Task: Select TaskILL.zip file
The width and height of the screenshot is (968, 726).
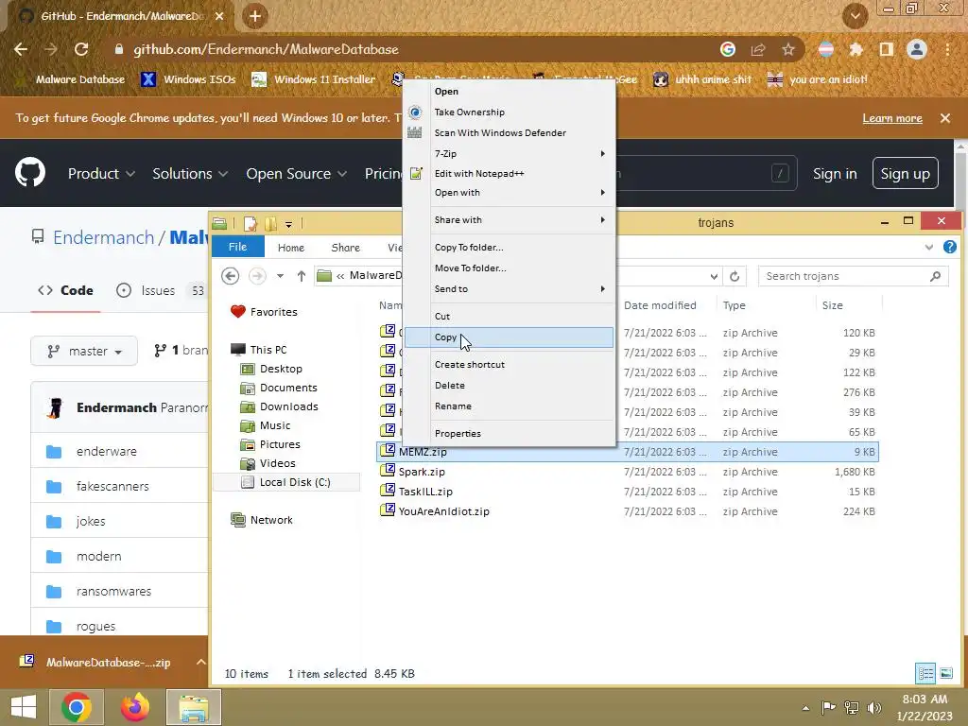Action: pyautogui.click(x=425, y=492)
